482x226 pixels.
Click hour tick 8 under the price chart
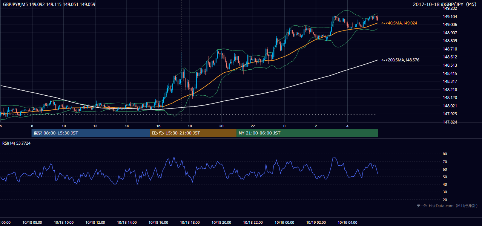[32, 126]
